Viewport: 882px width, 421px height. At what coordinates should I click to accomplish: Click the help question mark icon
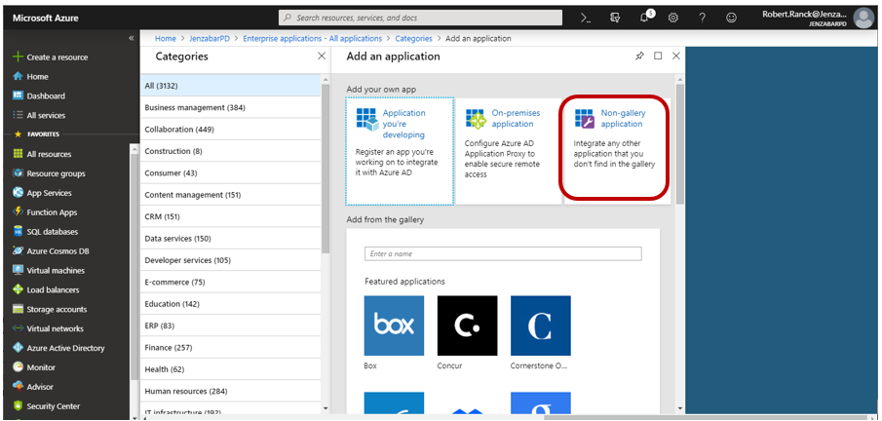coord(703,18)
